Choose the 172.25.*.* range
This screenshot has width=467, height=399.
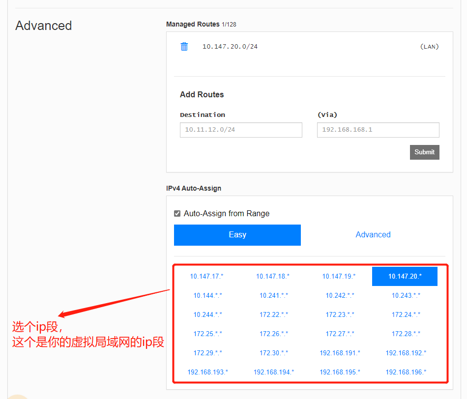tap(207, 334)
